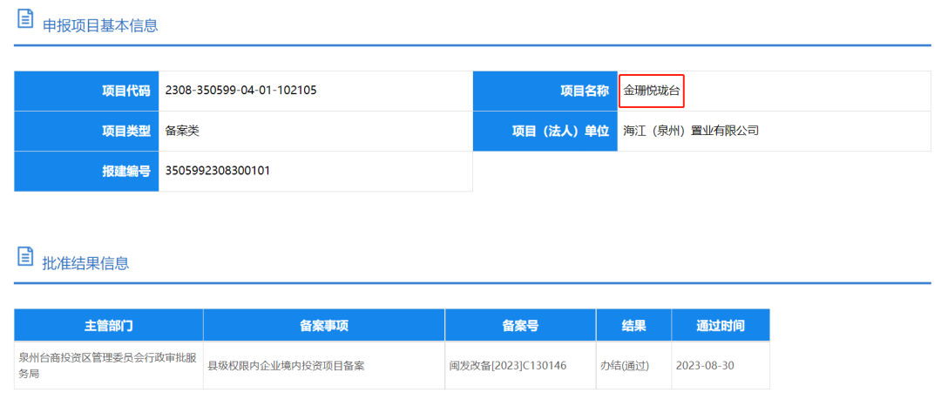Select the project type value 备案类
Image resolution: width=941 pixels, height=413 pixels.
pyautogui.click(x=182, y=131)
